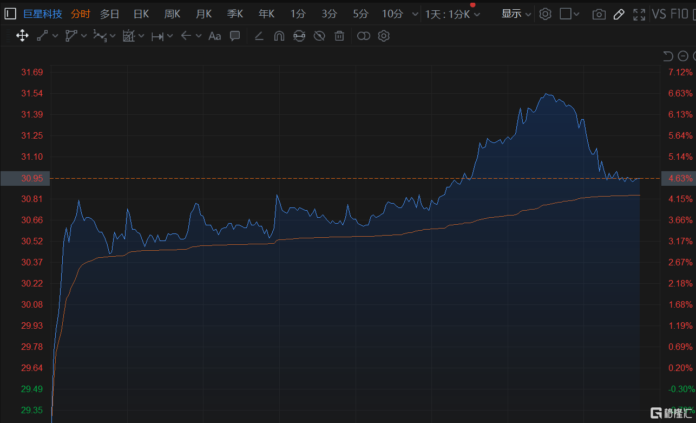Toggle the layout square checkbox icon
Image resolution: width=696 pixels, height=423 pixels.
click(566, 14)
